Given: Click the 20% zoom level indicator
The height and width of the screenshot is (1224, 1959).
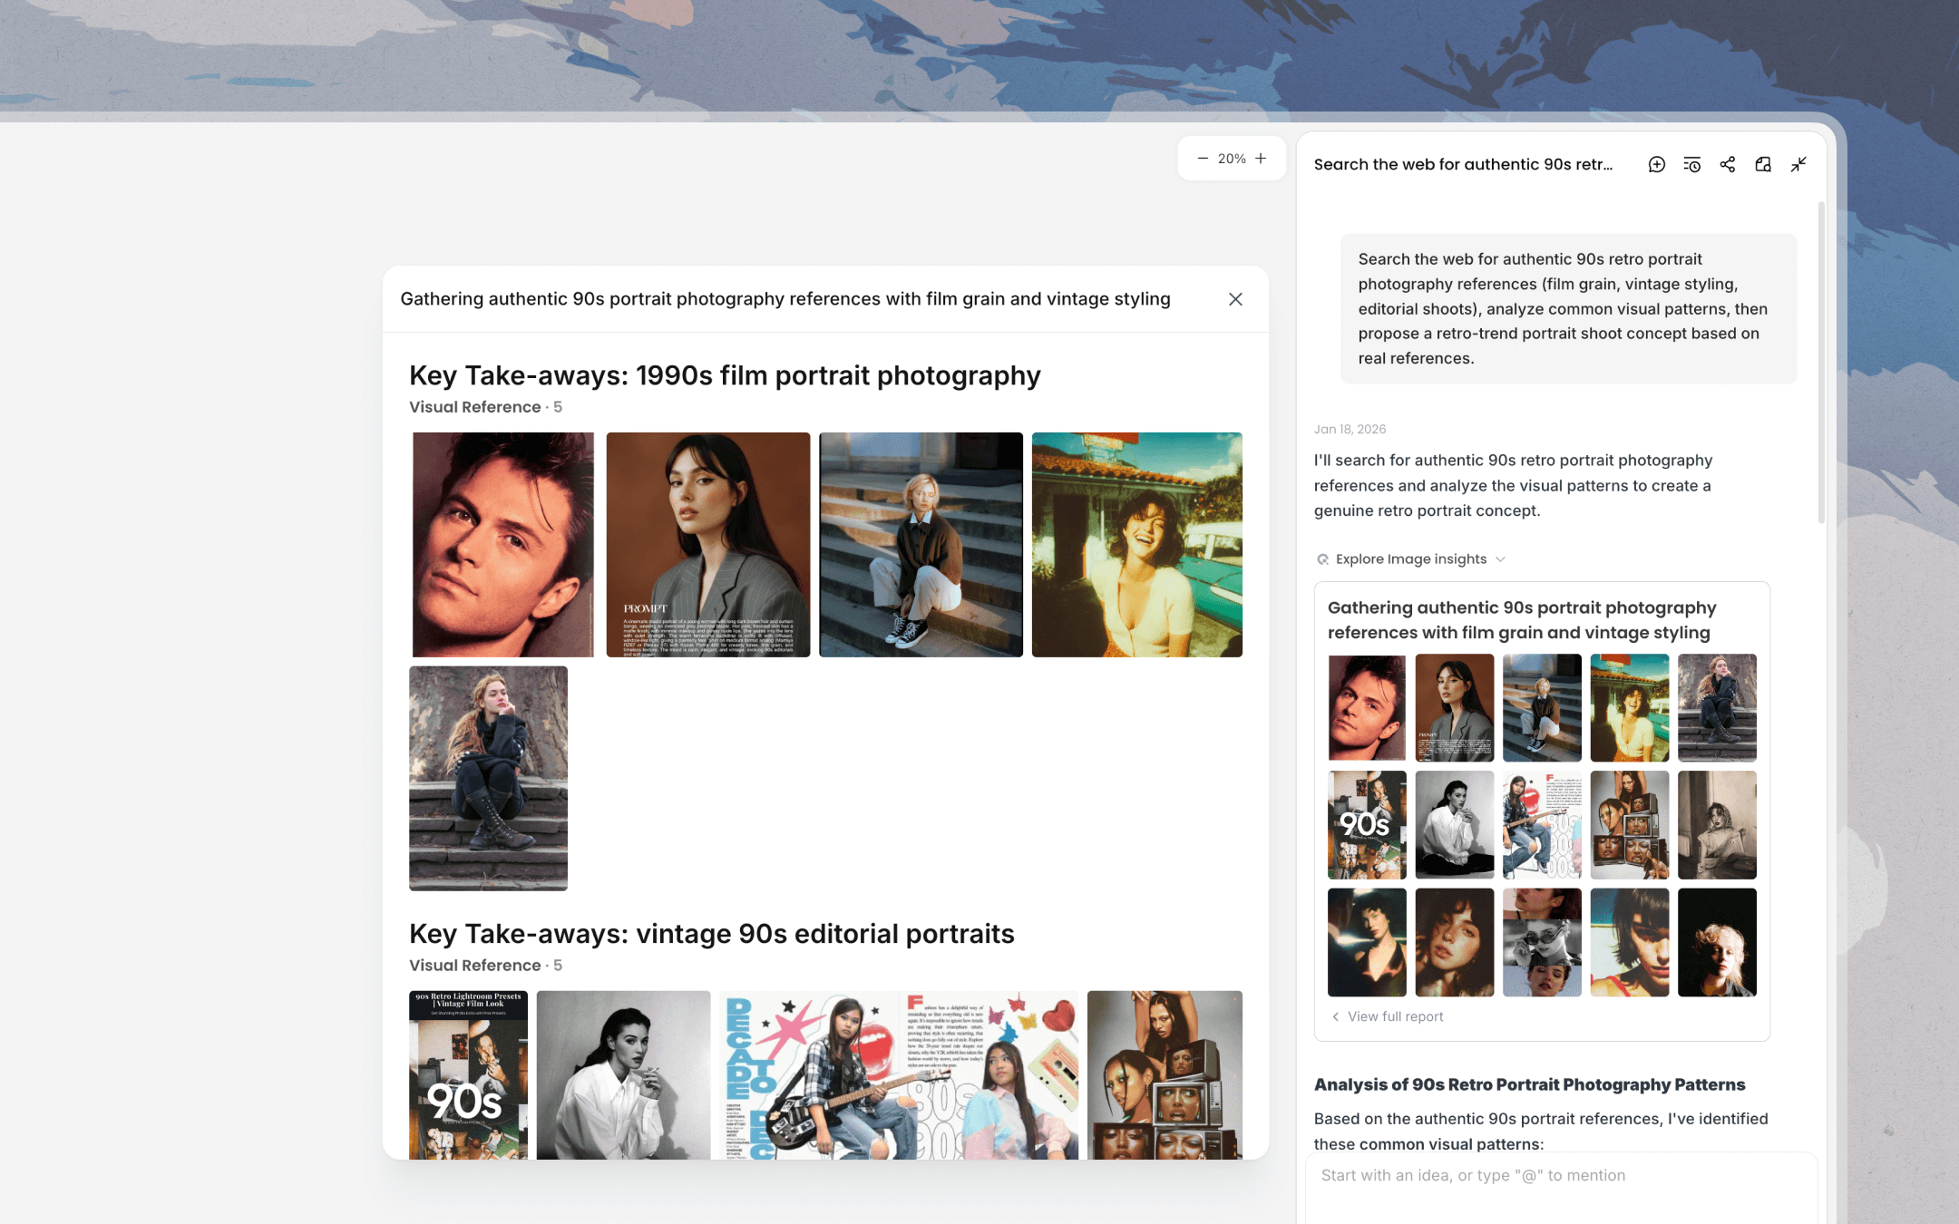Looking at the screenshot, I should pyautogui.click(x=1232, y=158).
